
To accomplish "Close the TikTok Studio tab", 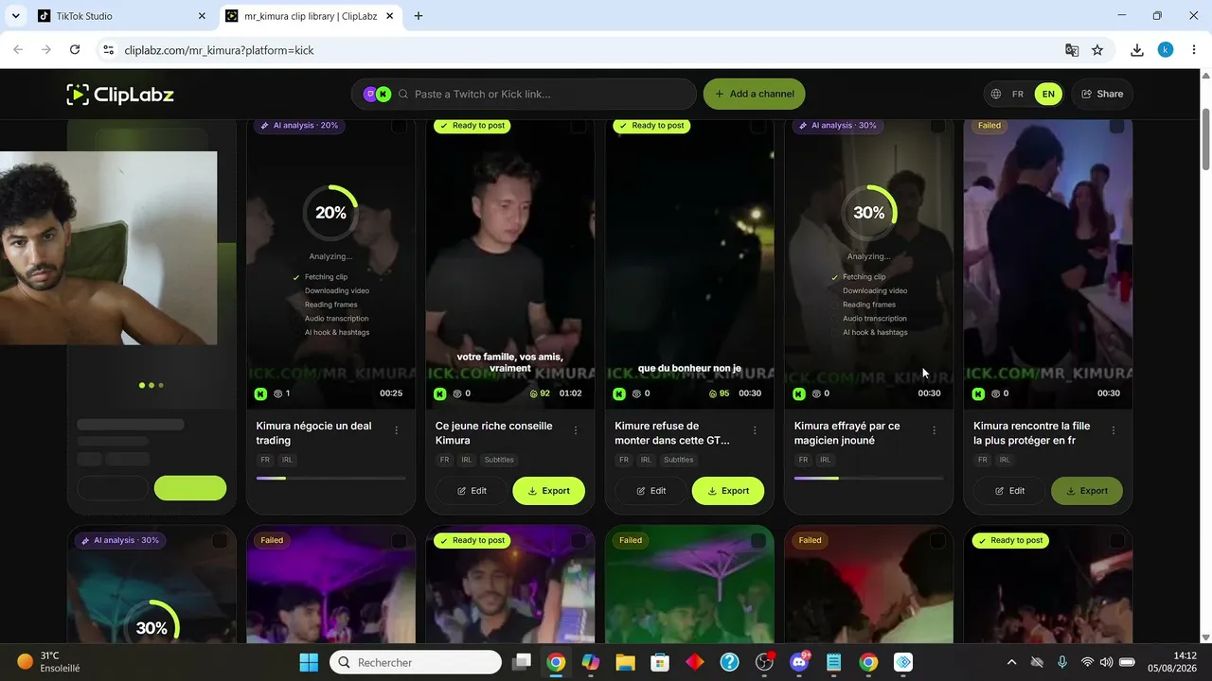I will tap(202, 16).
